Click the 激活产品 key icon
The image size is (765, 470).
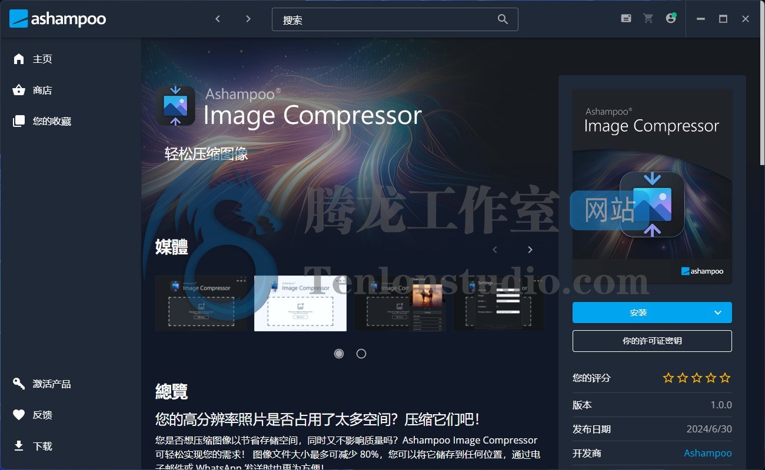pyautogui.click(x=19, y=384)
